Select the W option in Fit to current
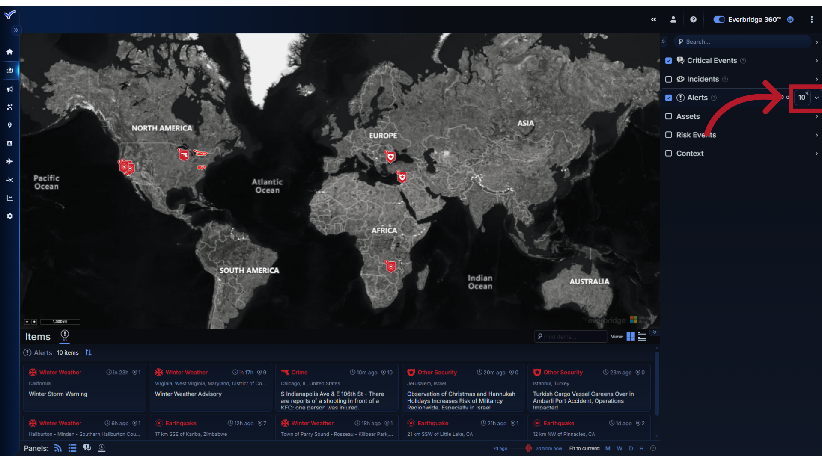822x462 pixels. [x=619, y=448]
